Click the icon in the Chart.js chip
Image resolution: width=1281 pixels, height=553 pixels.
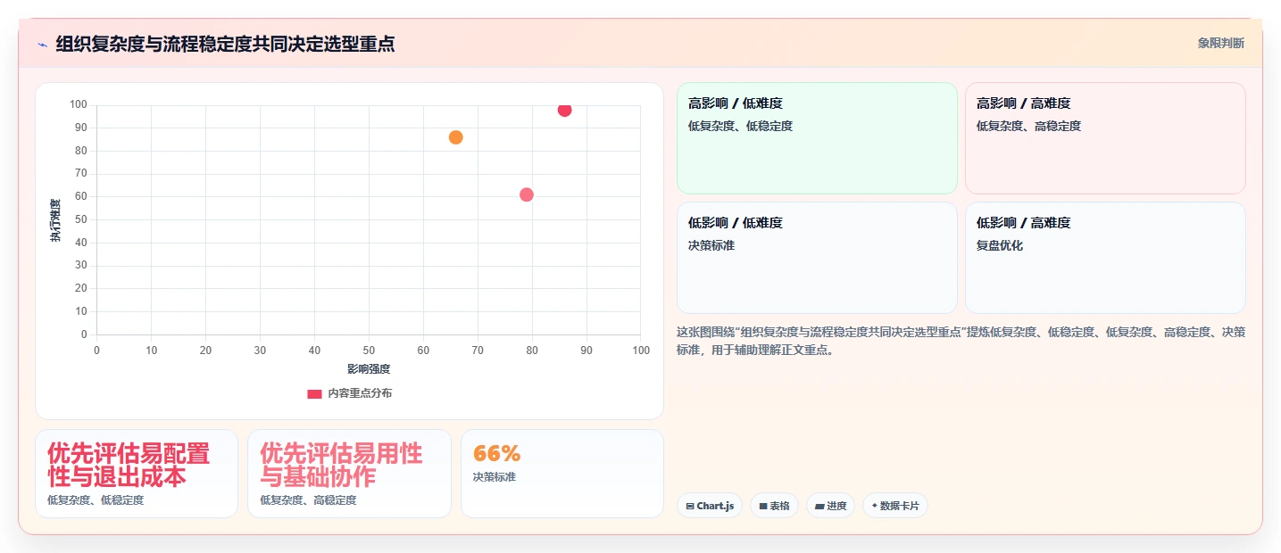coord(690,506)
